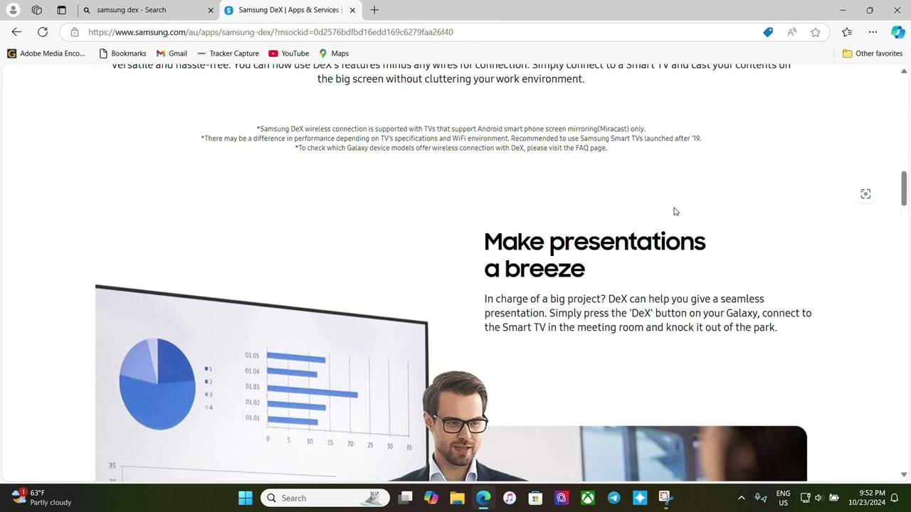Click the visual search icon on page

coord(865,194)
